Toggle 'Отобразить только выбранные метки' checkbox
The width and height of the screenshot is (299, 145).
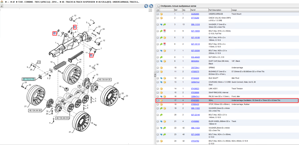[x=159, y=6]
